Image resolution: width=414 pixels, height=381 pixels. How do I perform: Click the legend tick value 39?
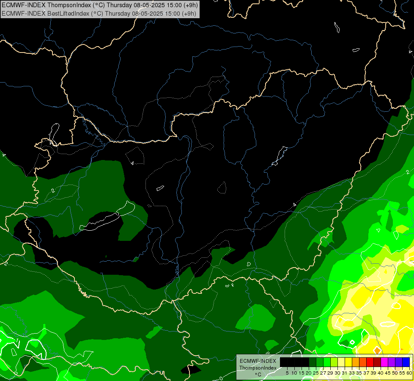[373, 373]
